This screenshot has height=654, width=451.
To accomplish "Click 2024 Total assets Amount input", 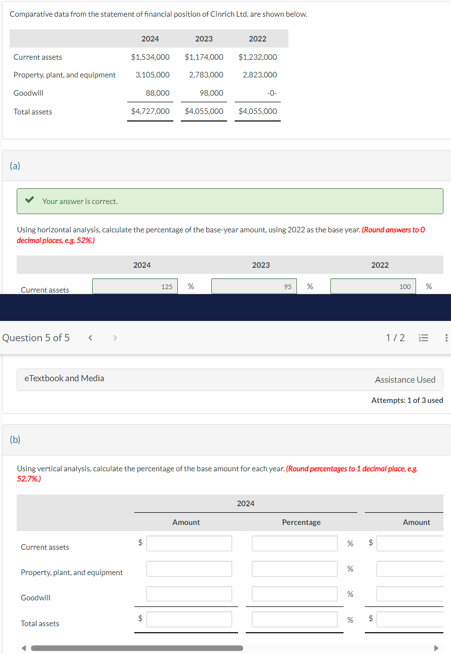I will (x=189, y=619).
